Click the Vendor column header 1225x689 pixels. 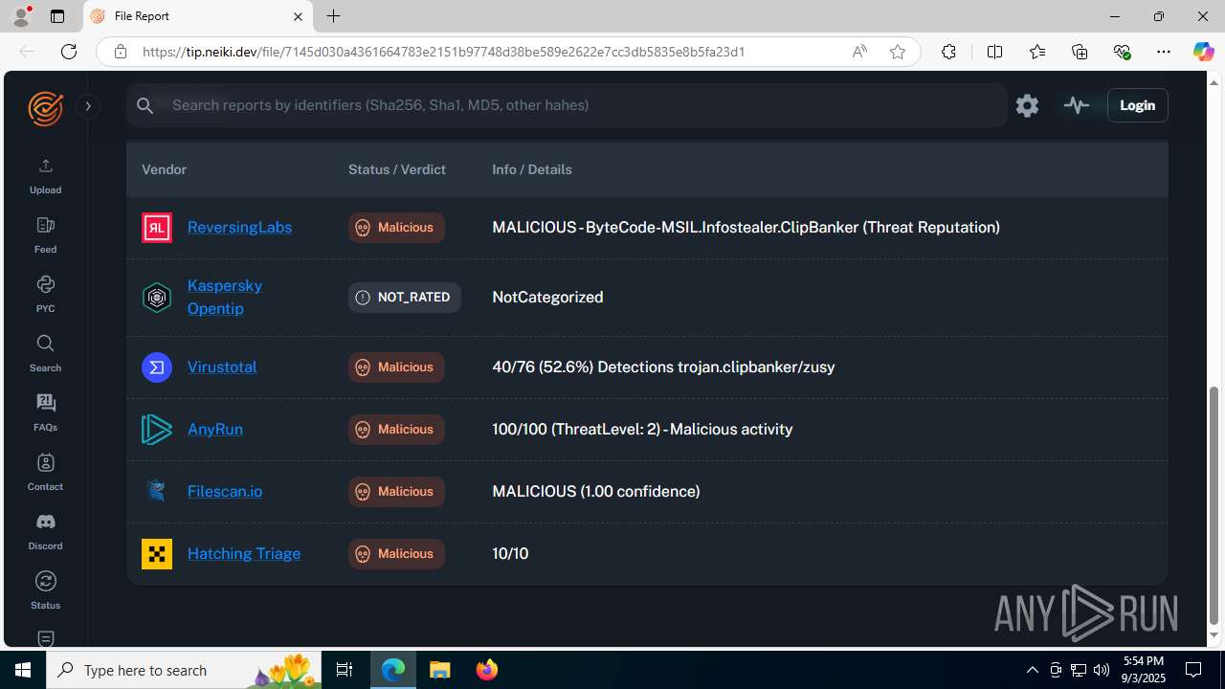165,169
